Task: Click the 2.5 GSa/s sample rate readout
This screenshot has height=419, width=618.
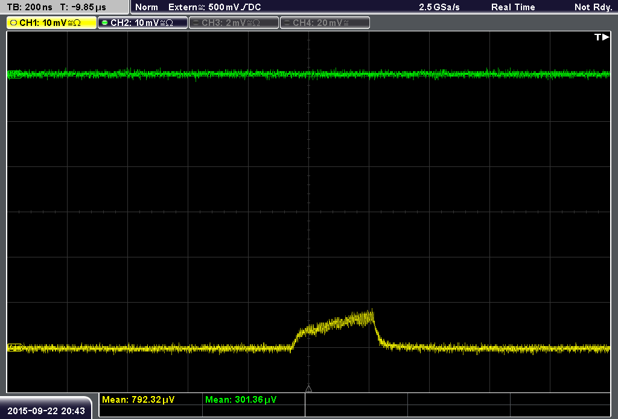Action: (x=439, y=7)
